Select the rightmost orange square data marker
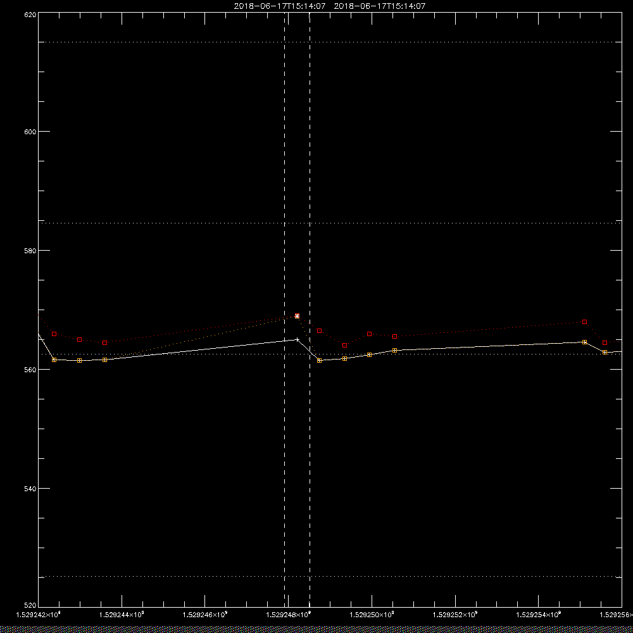Screen dimensions: 633x633 pyautogui.click(x=605, y=353)
